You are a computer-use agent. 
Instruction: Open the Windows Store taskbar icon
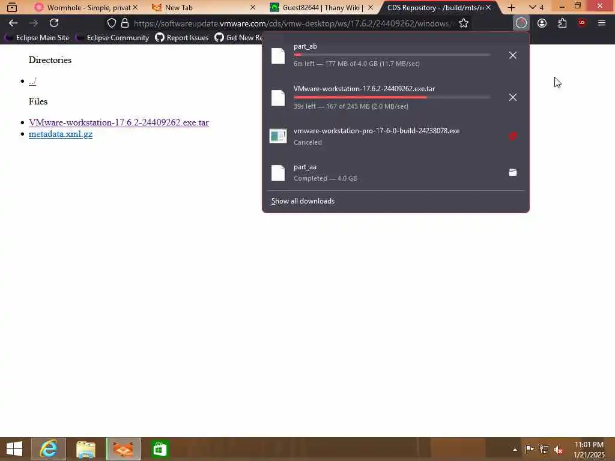pos(160,449)
